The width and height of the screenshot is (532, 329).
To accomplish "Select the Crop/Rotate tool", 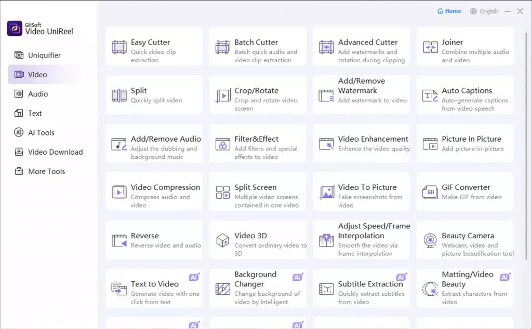I will [258, 94].
